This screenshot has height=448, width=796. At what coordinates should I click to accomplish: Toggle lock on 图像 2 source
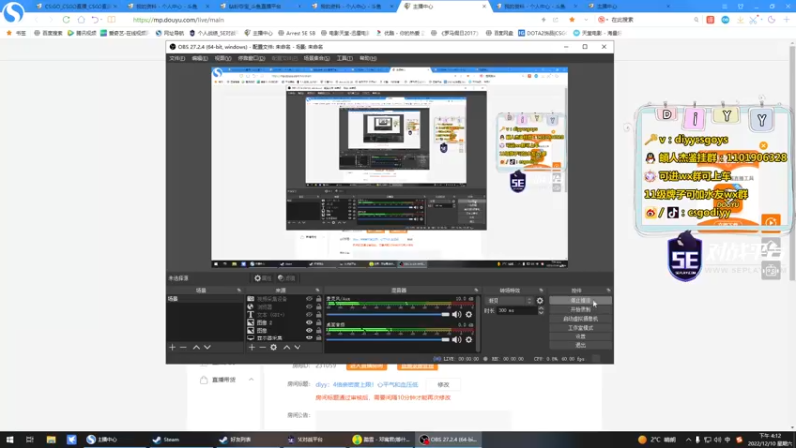[x=318, y=322]
